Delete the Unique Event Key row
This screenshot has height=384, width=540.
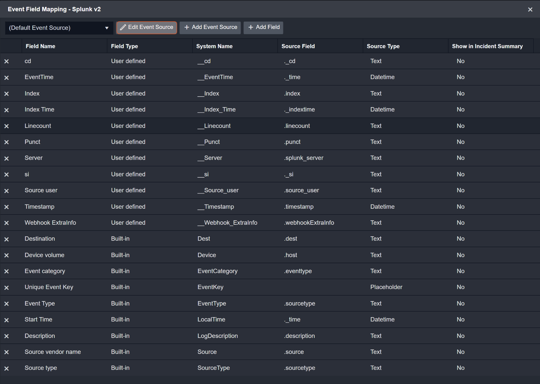[7, 288]
